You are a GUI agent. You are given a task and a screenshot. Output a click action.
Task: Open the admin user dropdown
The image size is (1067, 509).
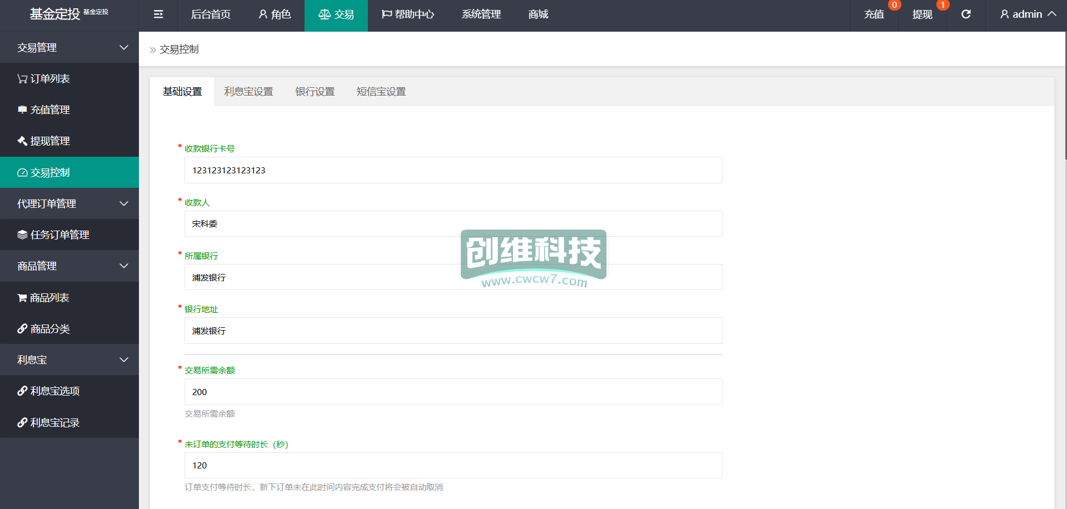point(1028,14)
